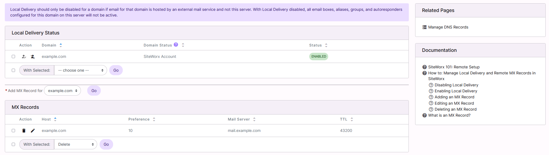Toggle select-all checkbox beside the Delete dropdown

tap(13, 145)
